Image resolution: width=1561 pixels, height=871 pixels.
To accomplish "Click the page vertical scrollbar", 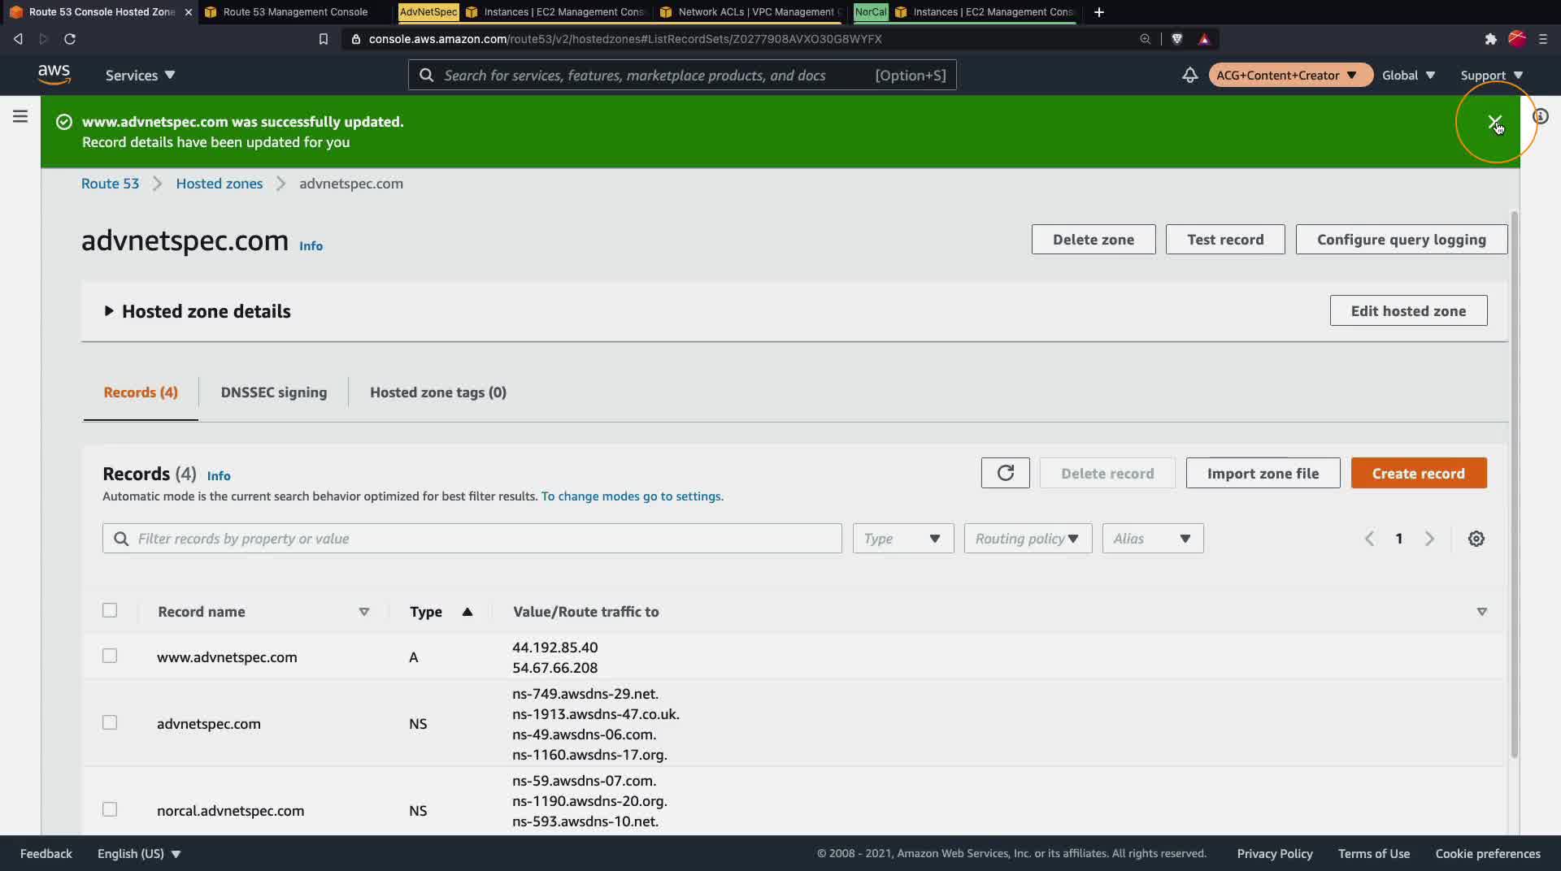I will coord(1513,484).
